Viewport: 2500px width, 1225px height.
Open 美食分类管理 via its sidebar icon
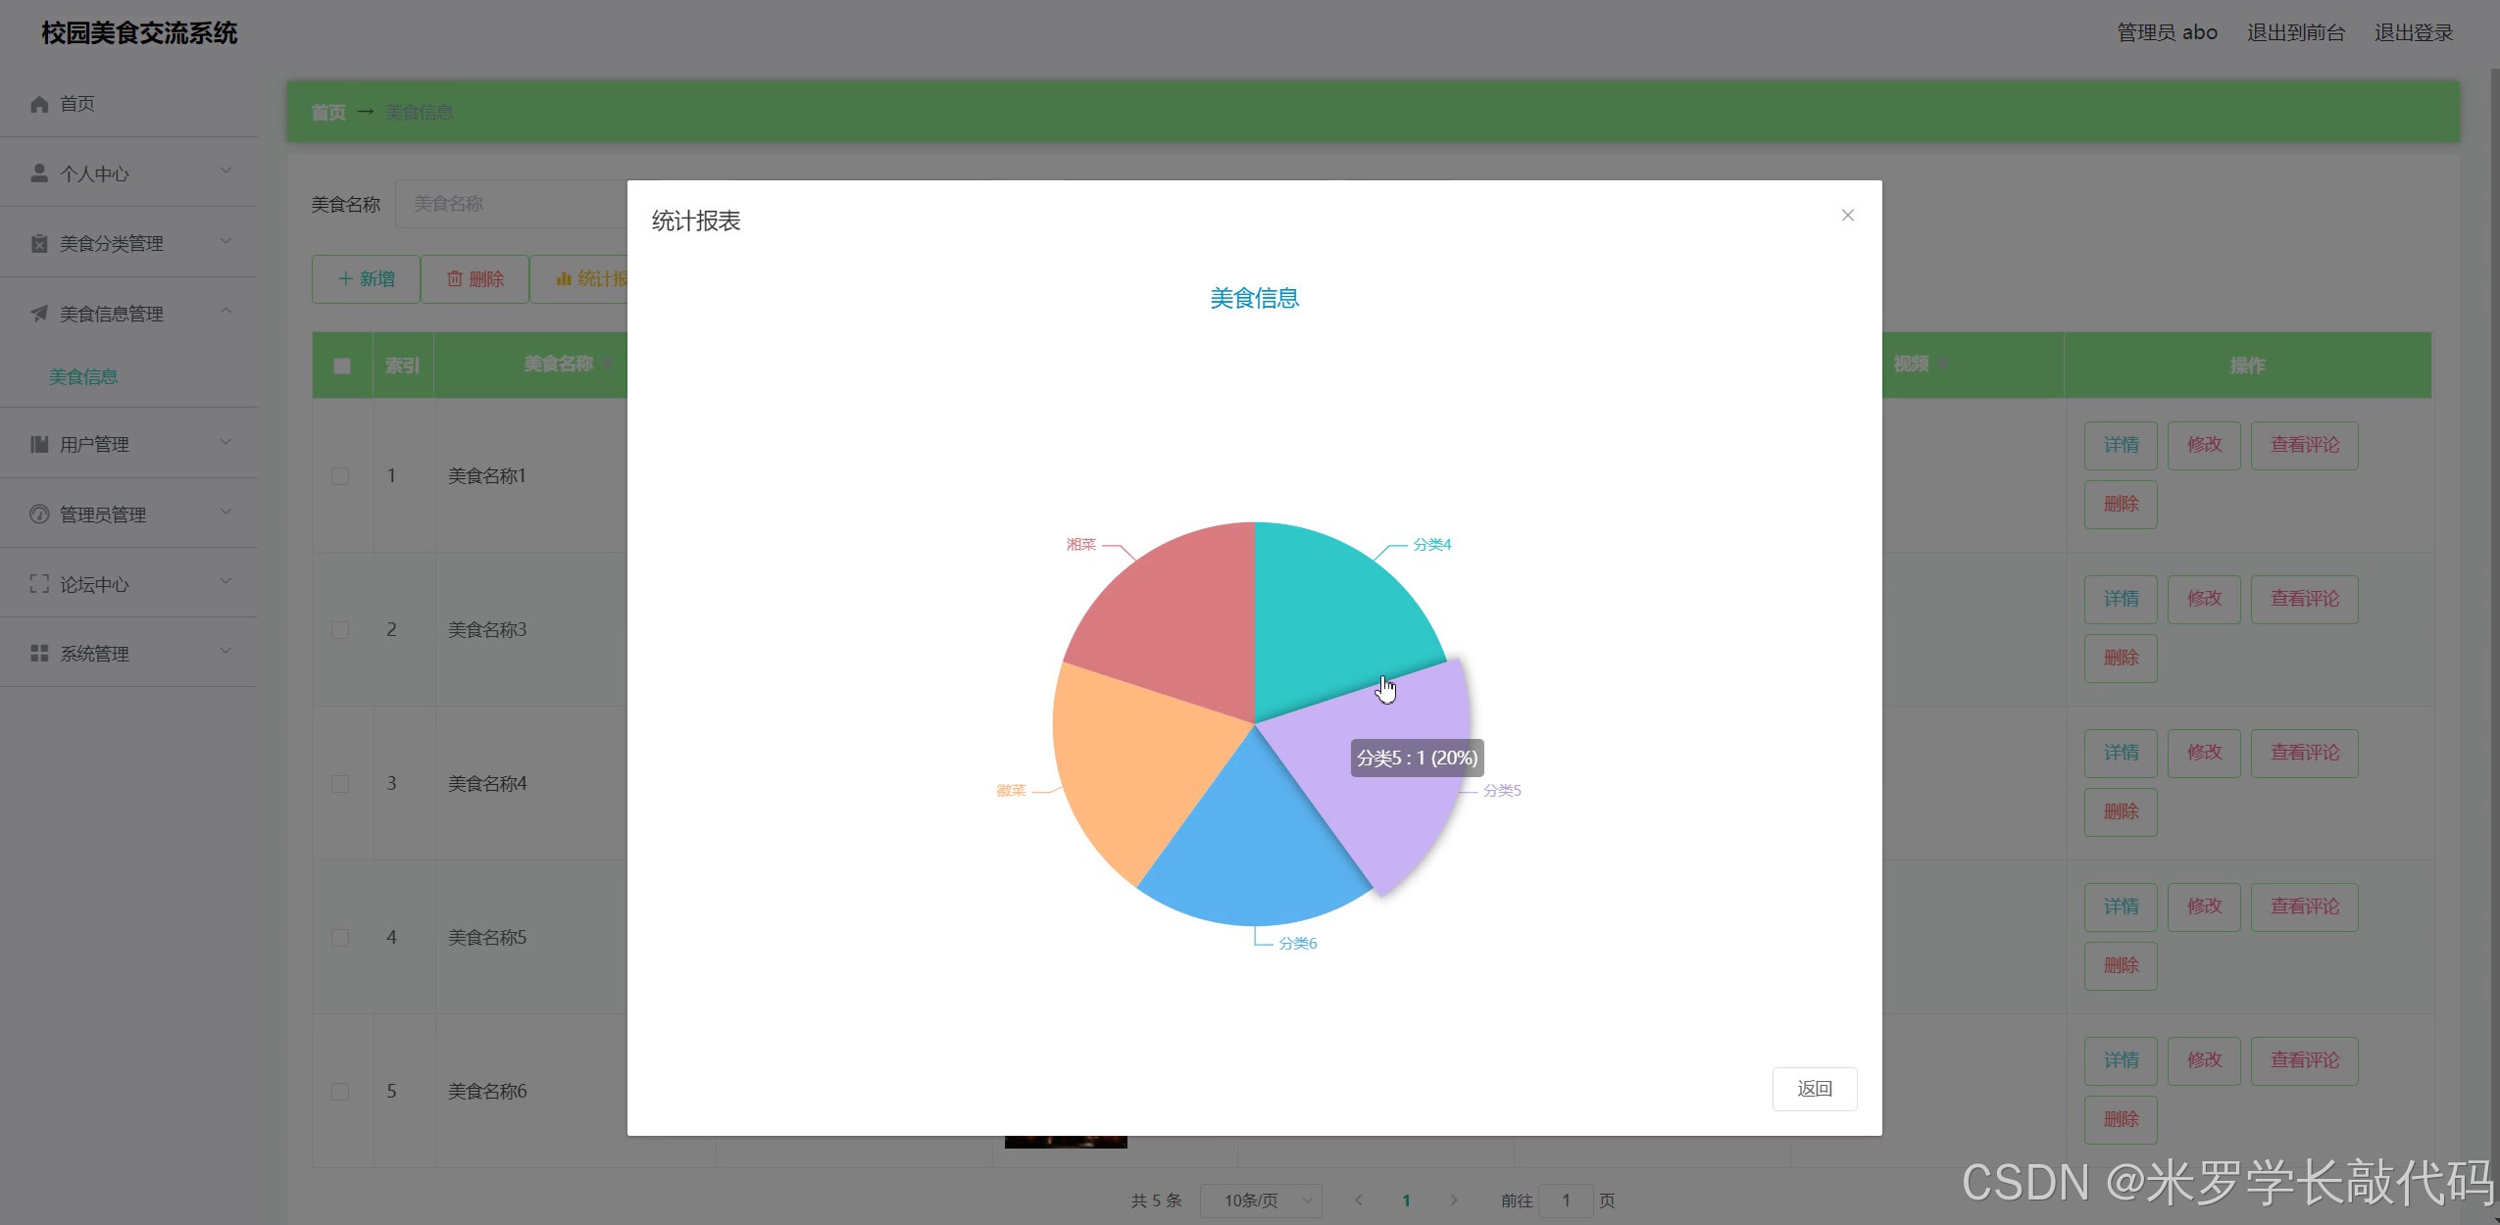(x=39, y=242)
